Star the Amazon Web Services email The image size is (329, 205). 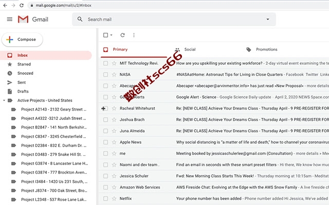coord(114,188)
